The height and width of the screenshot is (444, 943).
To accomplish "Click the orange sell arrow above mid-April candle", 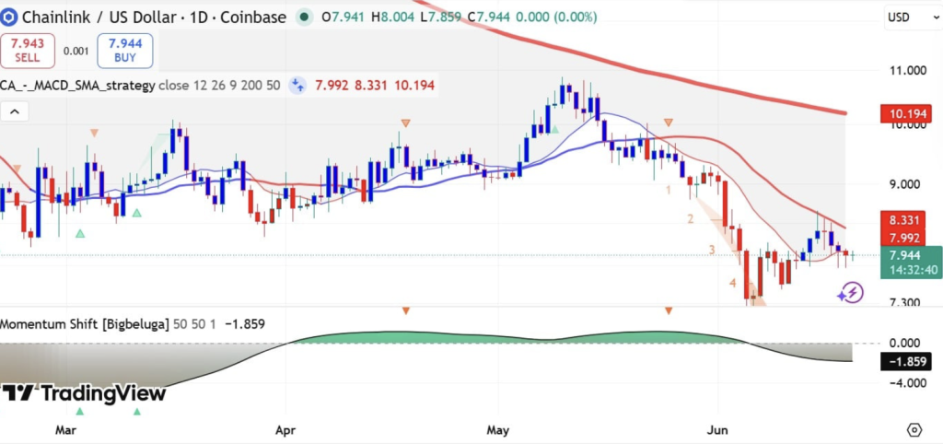I will pyautogui.click(x=406, y=123).
